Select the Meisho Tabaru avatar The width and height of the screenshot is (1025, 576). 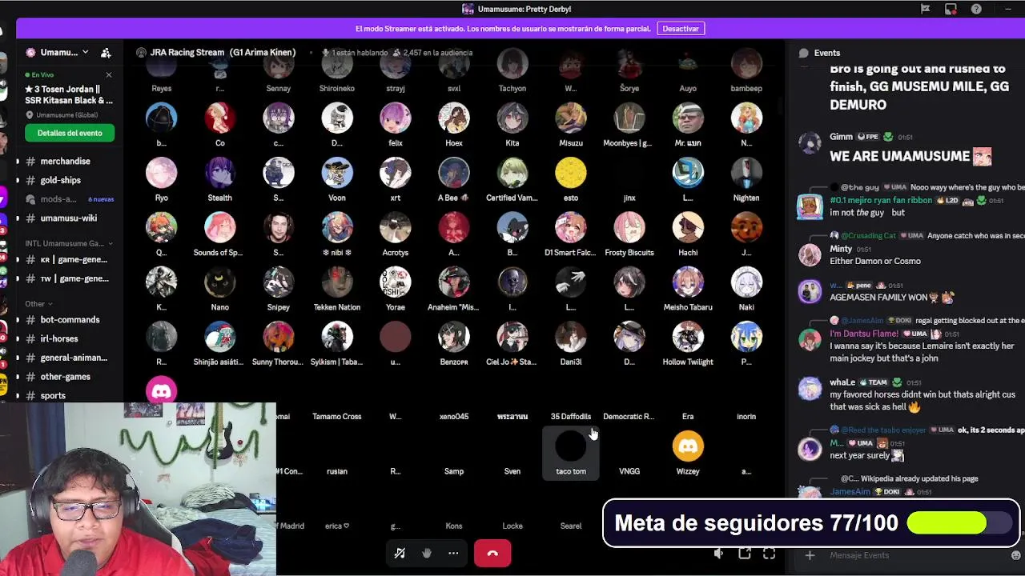pyautogui.click(x=688, y=282)
